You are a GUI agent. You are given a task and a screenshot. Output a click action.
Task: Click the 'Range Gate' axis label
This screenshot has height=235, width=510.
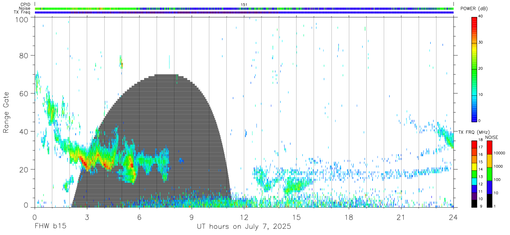coord(6,112)
